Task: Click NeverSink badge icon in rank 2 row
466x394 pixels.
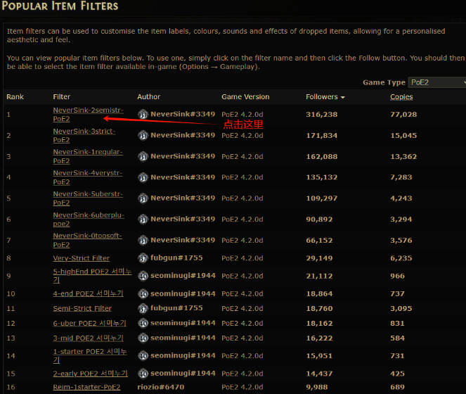Action: pos(143,136)
